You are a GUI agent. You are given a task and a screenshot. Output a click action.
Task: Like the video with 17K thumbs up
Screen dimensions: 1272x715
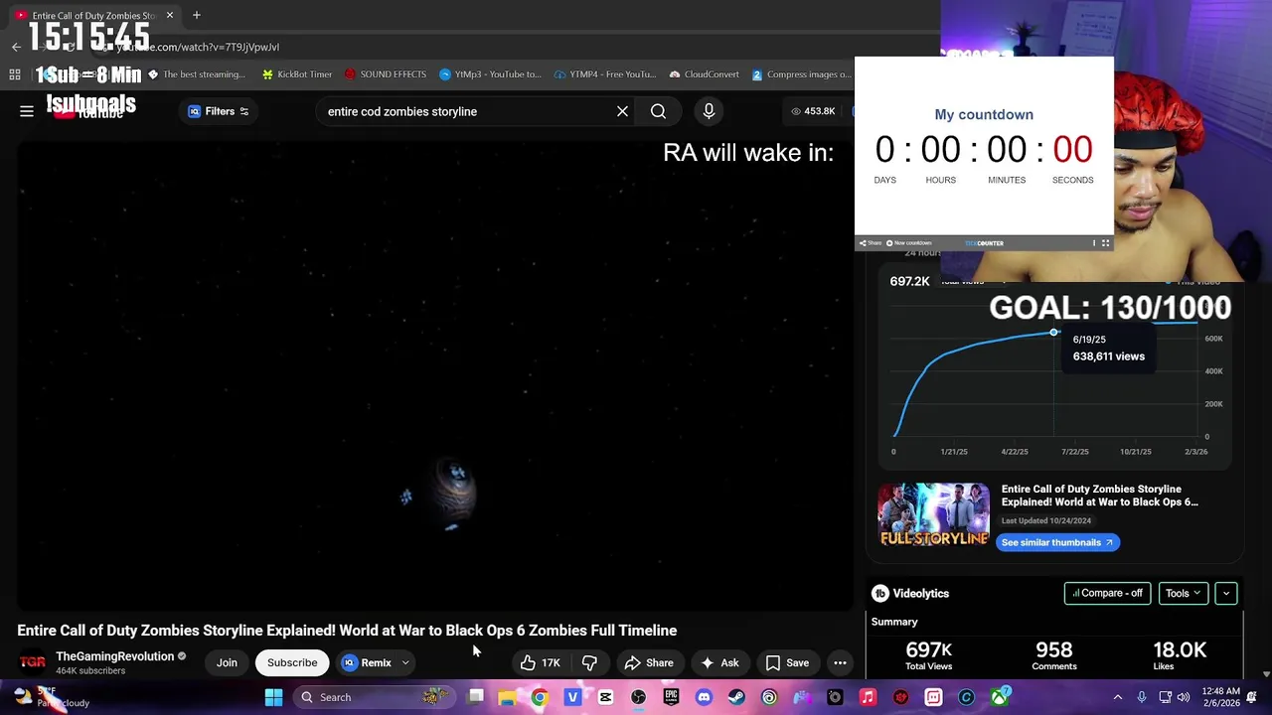click(x=540, y=662)
